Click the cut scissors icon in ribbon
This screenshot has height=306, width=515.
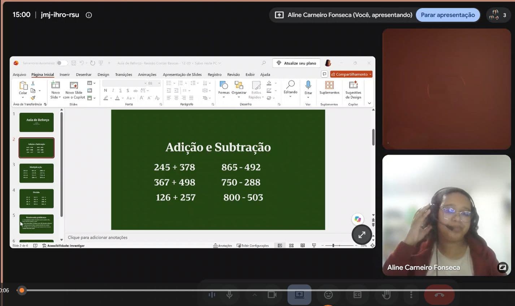(x=33, y=83)
